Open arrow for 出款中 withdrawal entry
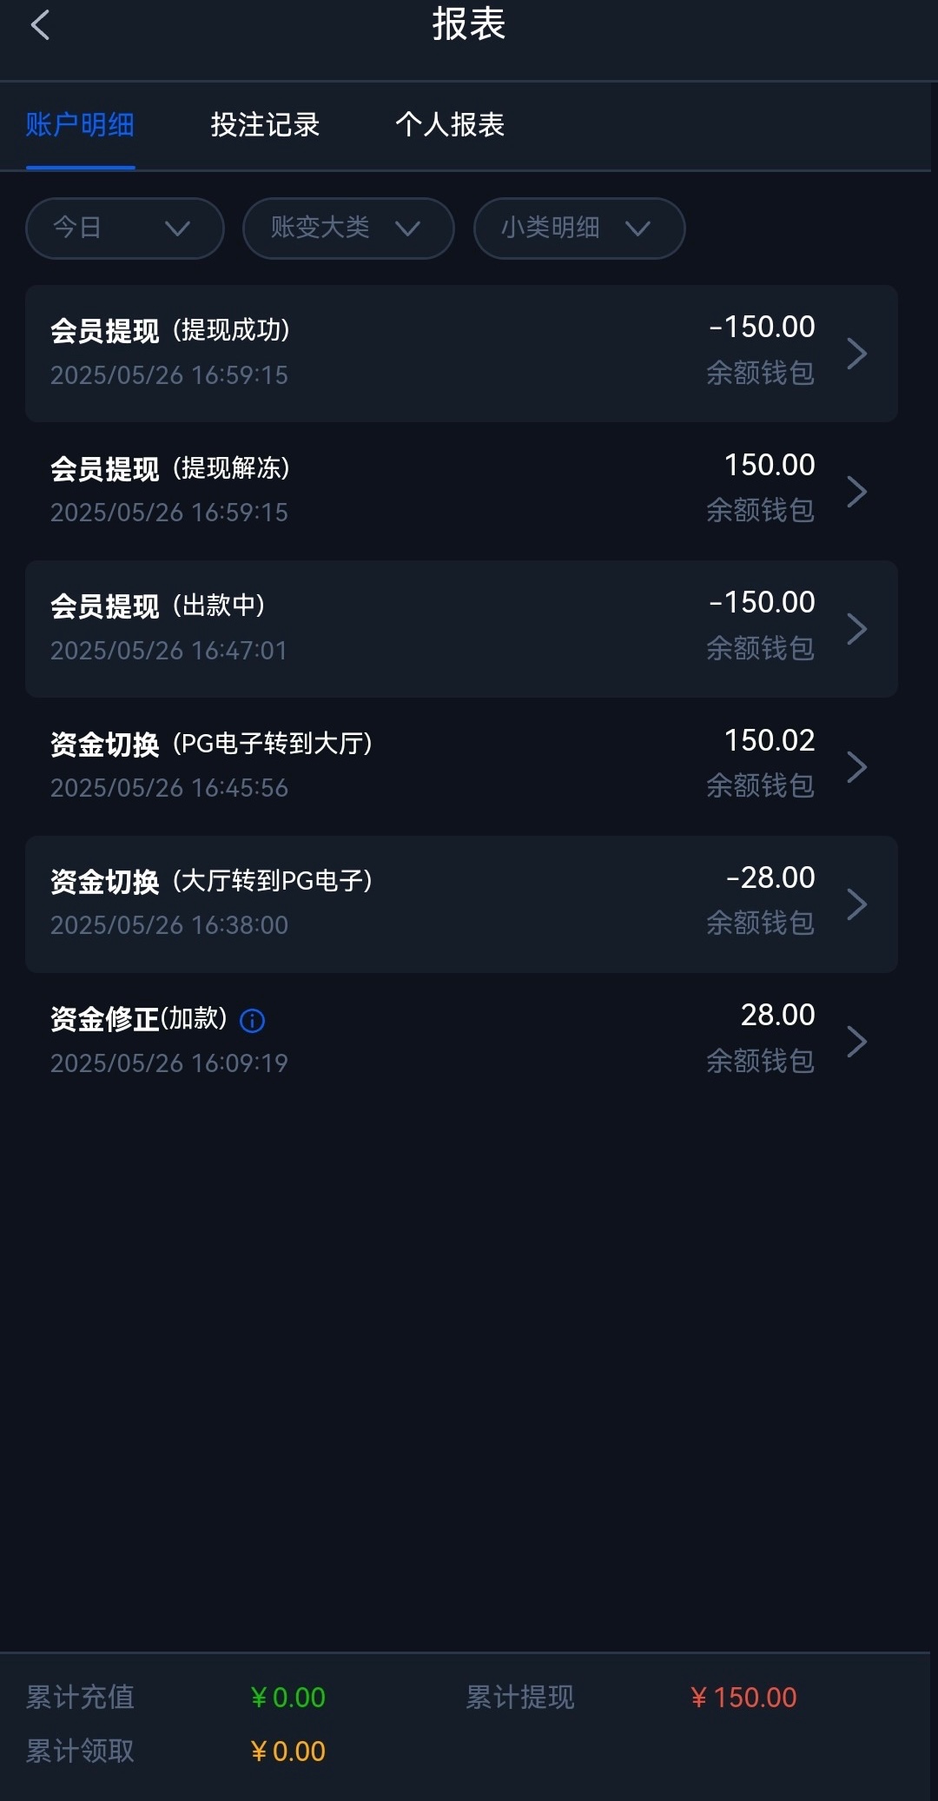Screen dimensions: 938x1801 pos(856,629)
